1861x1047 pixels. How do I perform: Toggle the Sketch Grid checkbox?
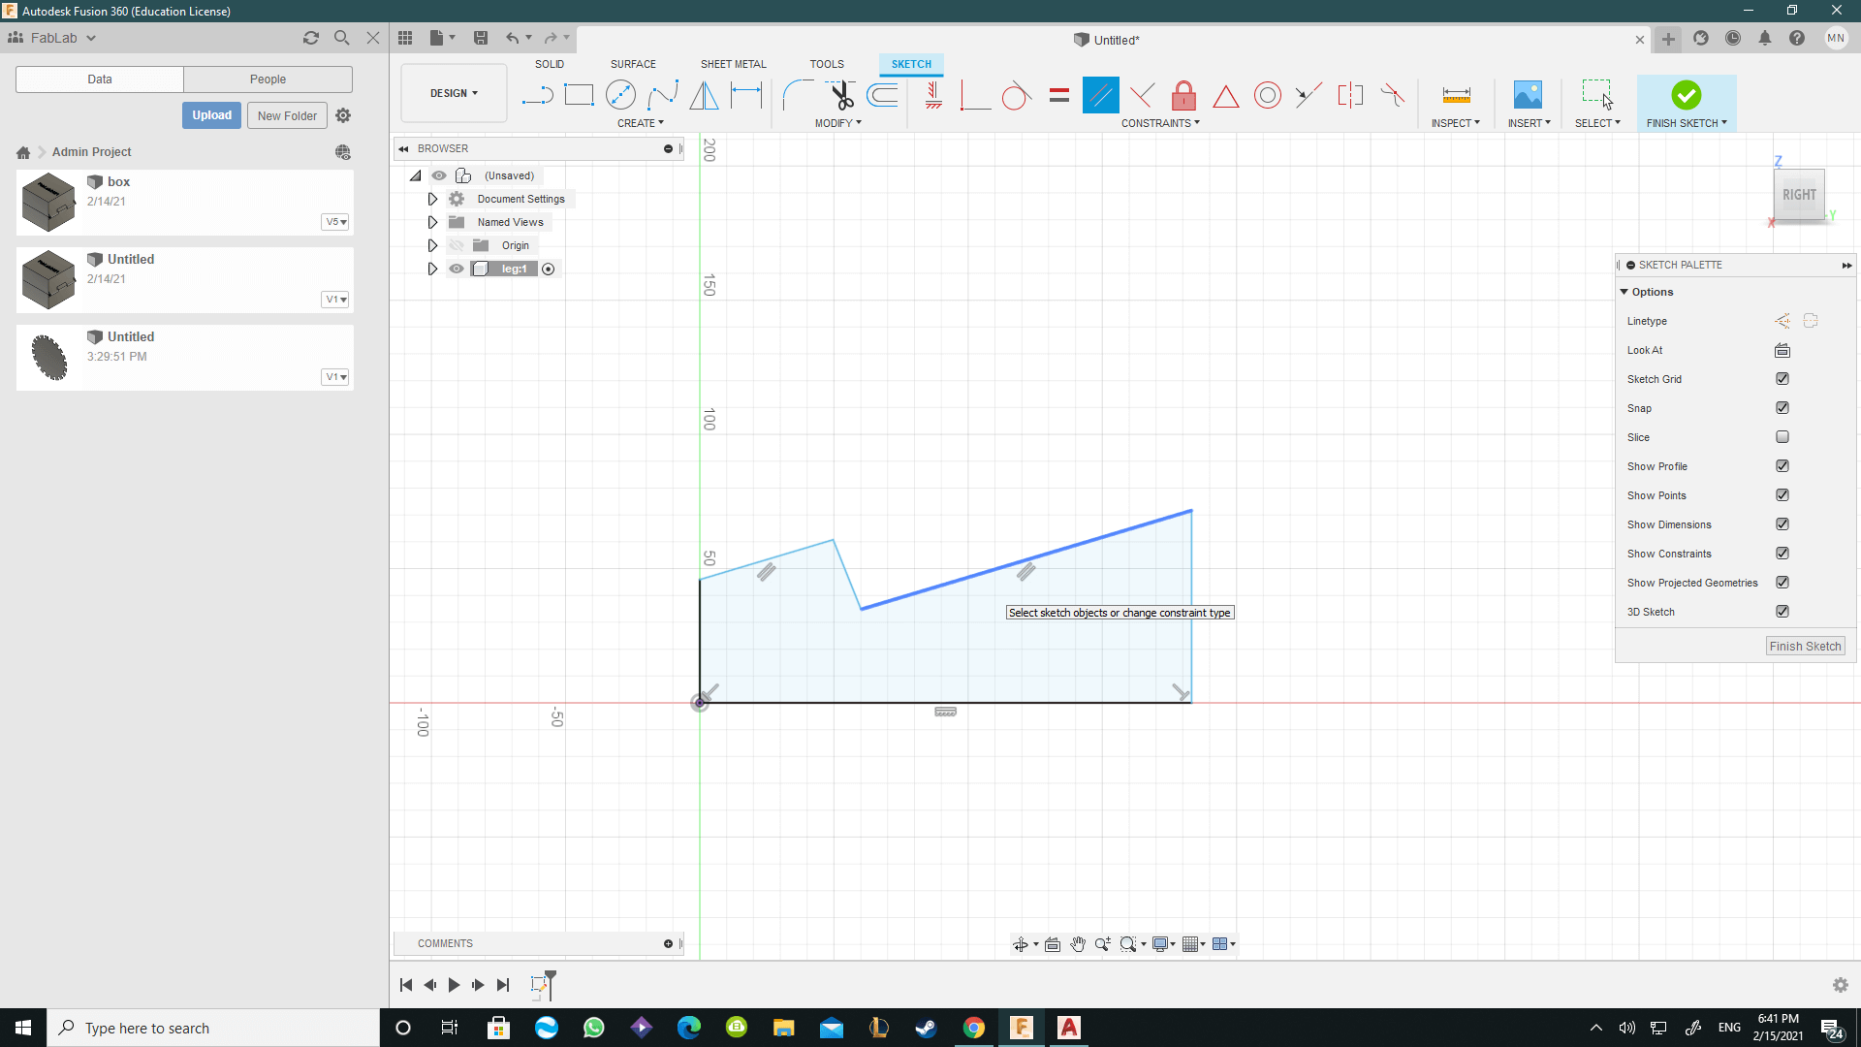pos(1782,379)
